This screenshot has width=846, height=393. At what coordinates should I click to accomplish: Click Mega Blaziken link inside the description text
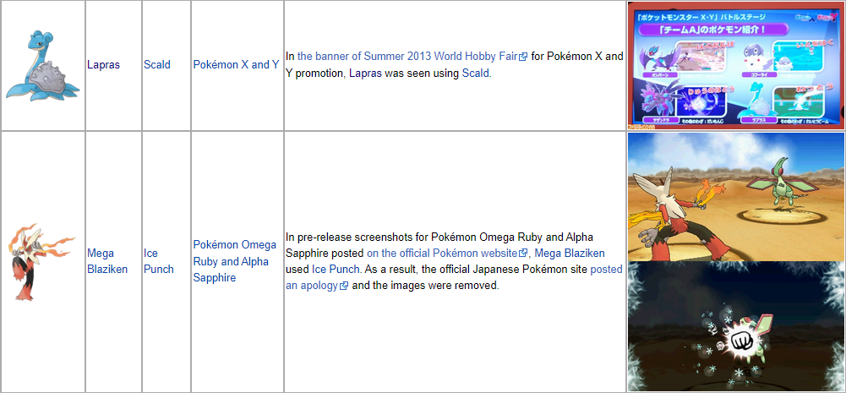point(569,253)
